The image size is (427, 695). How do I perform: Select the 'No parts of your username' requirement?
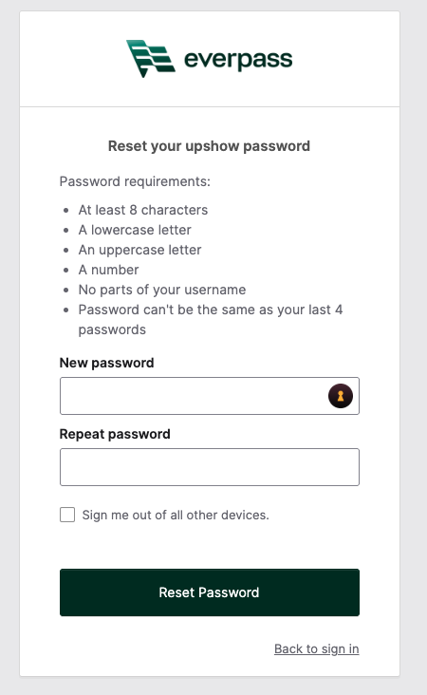162,290
